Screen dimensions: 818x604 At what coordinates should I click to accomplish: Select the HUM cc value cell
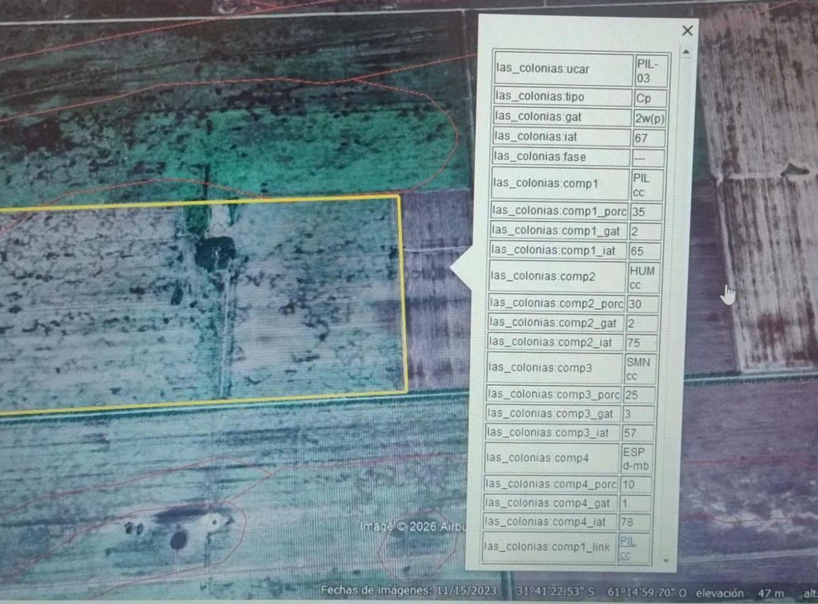point(643,278)
